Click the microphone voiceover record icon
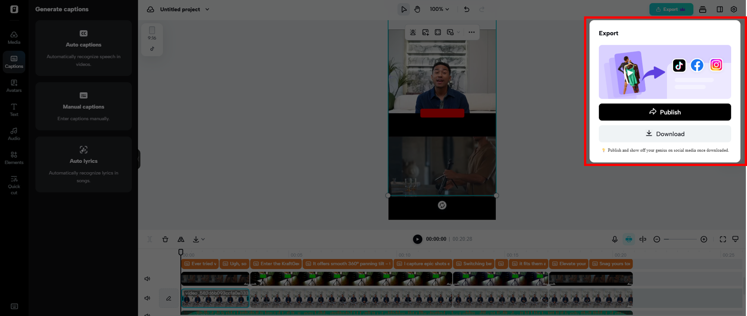This screenshot has height=316, width=747. [x=615, y=239]
